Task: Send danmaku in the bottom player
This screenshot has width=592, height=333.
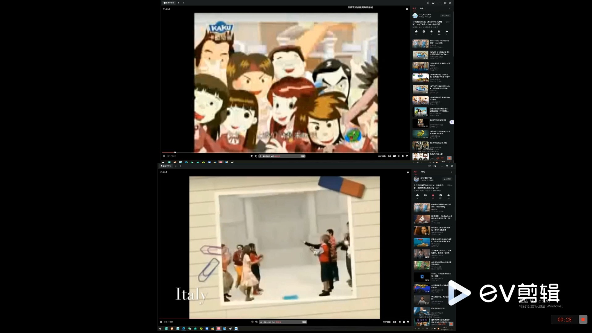Action: [304, 322]
